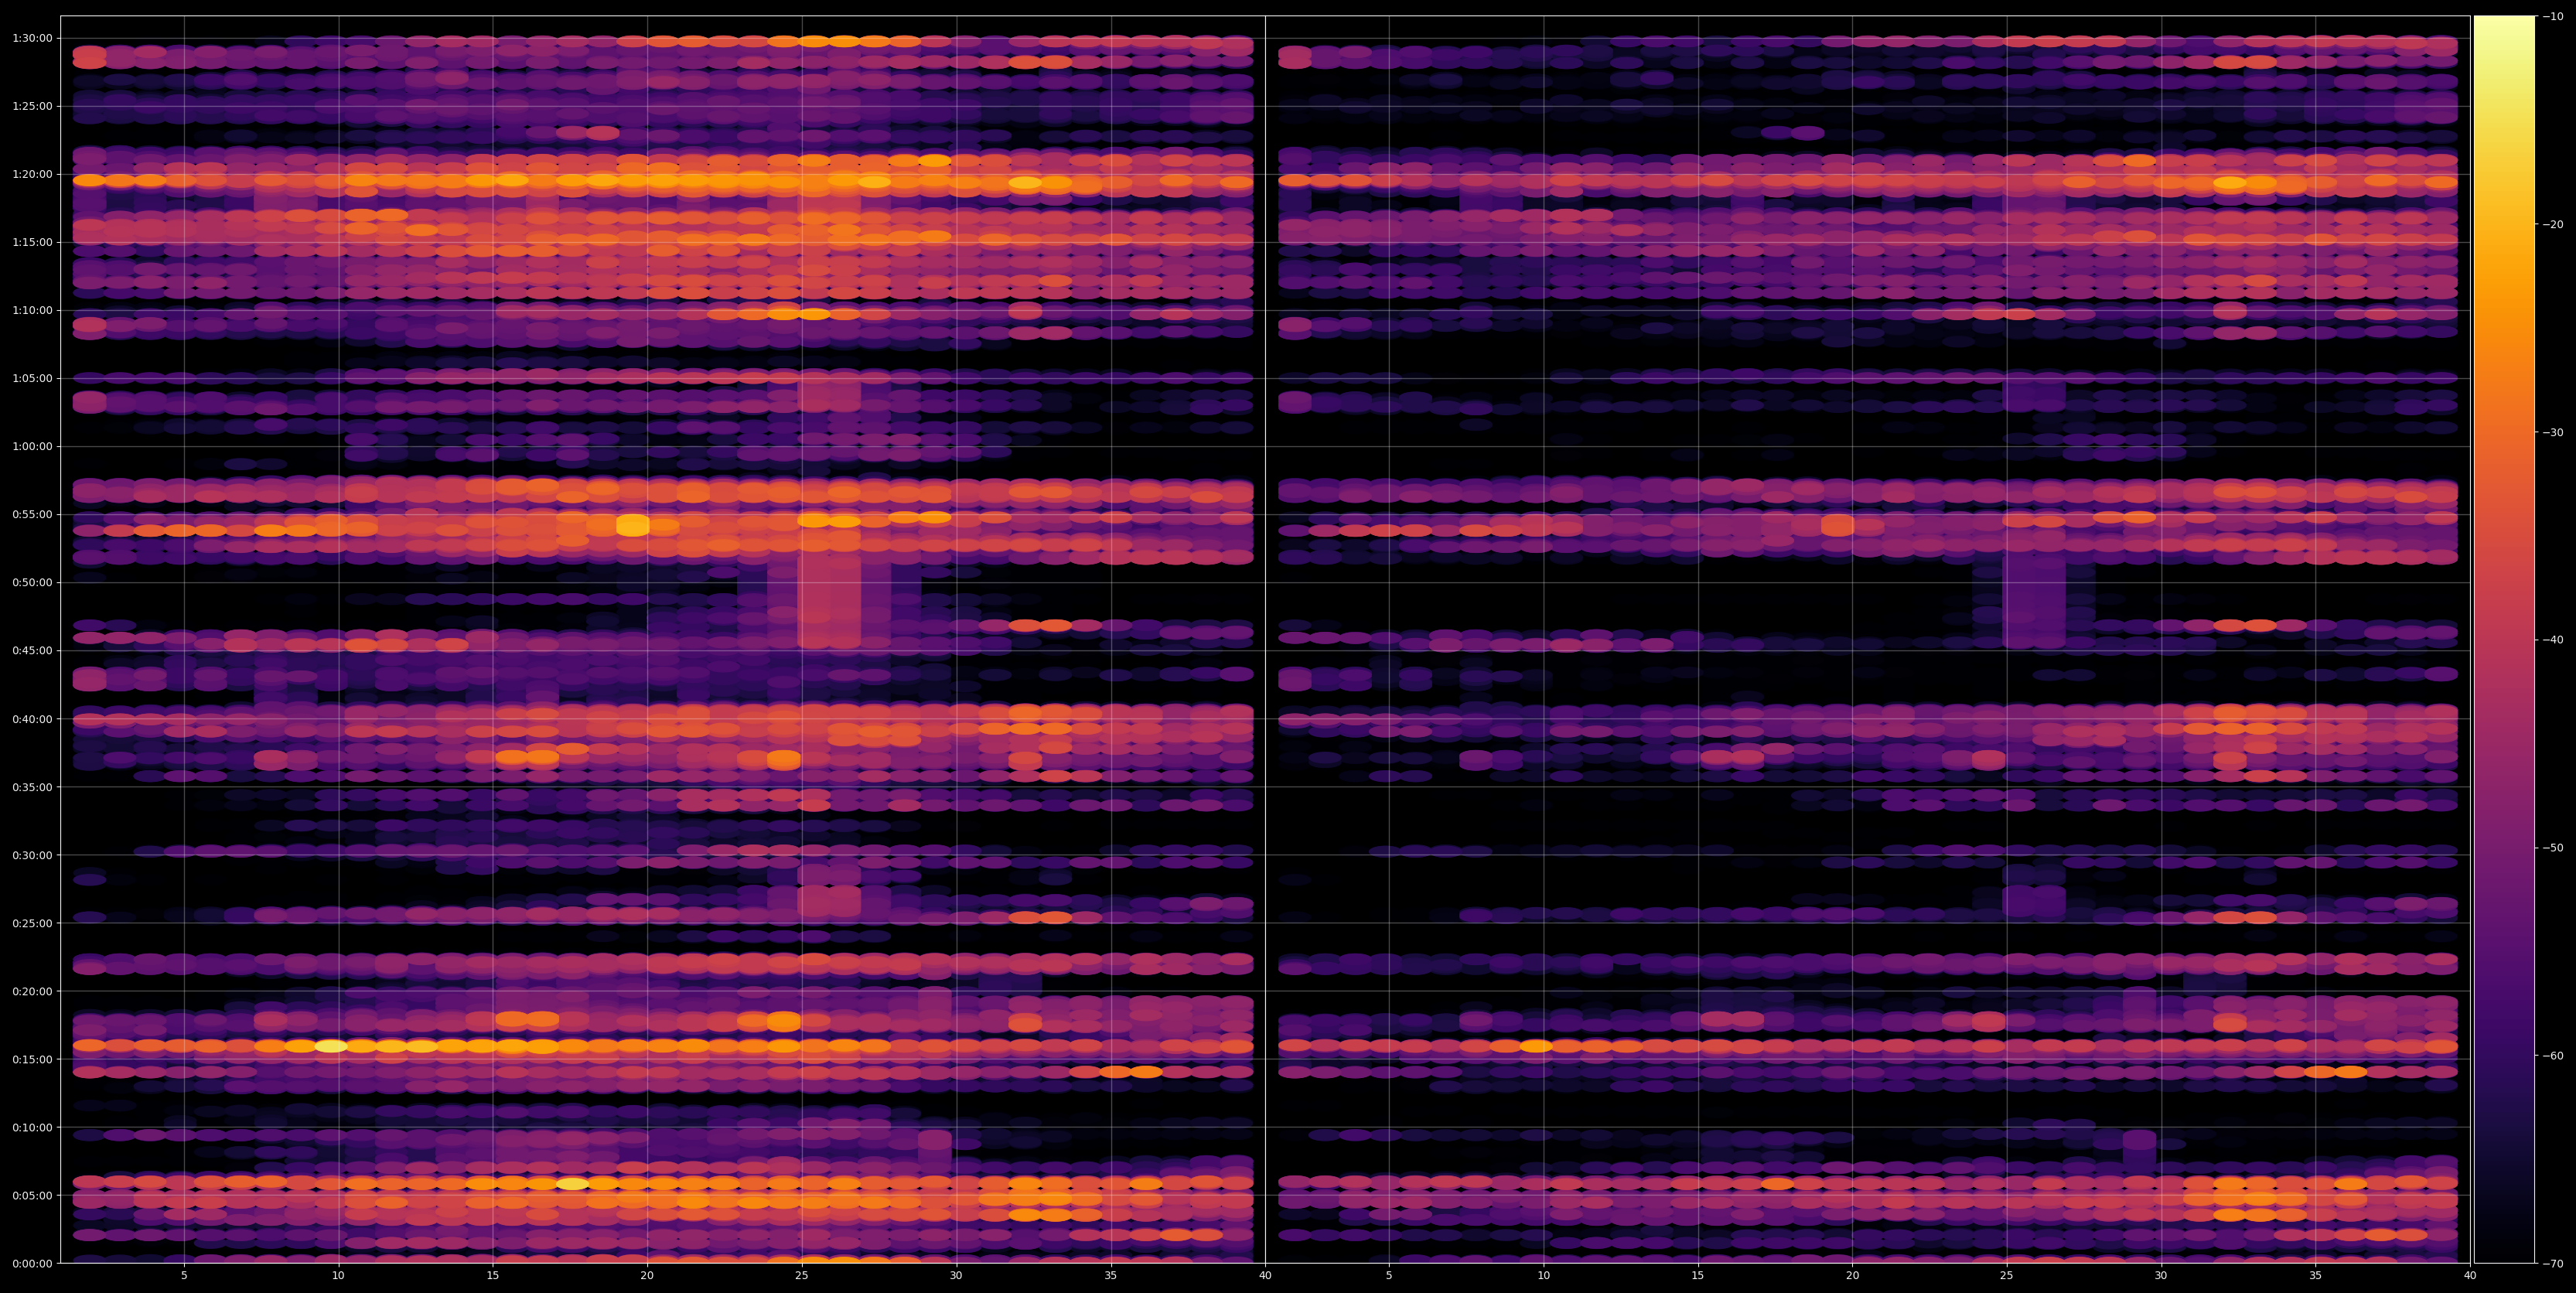2576x1293 pixels.
Task: Select the 0:20:00 tick label
Action: [x=32, y=991]
